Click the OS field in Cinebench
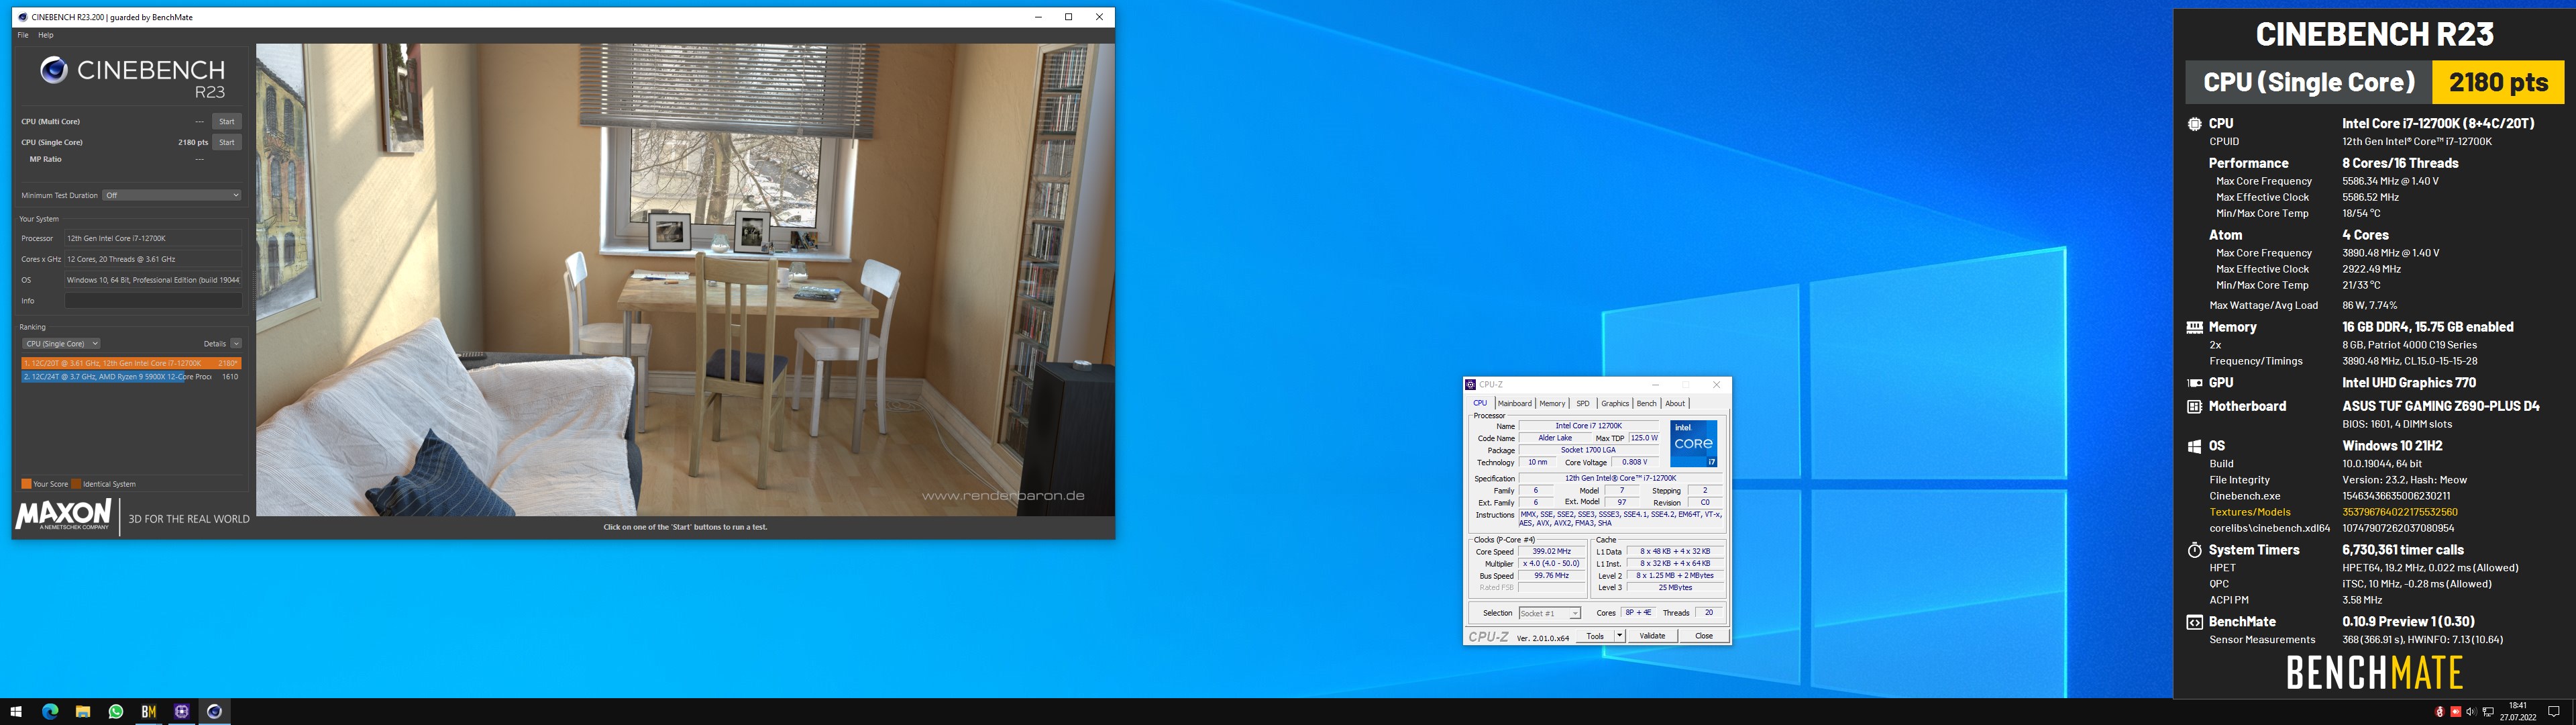 click(153, 281)
